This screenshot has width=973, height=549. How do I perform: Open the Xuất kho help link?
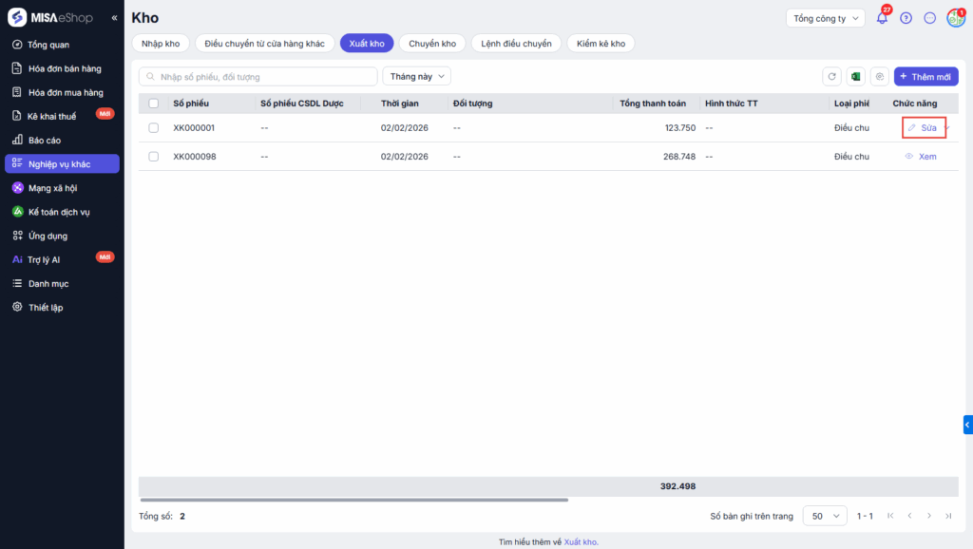581,541
